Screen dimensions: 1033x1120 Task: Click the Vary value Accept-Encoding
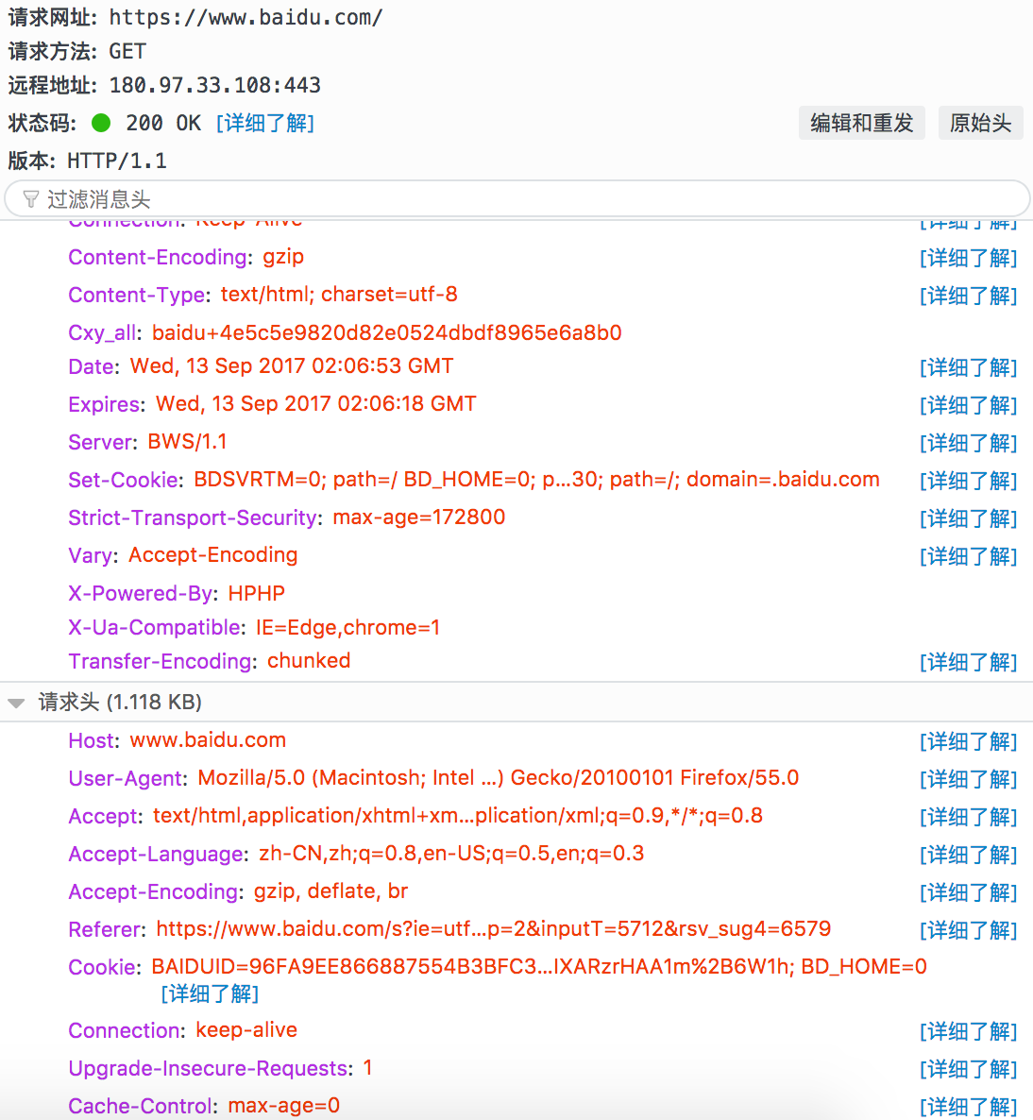coord(212,555)
